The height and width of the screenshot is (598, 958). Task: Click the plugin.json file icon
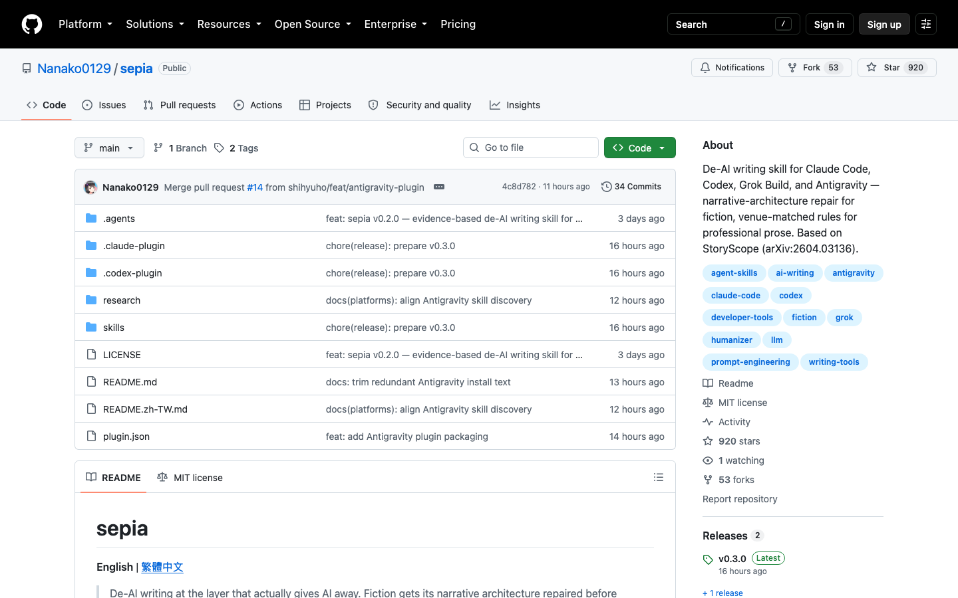pyautogui.click(x=91, y=436)
